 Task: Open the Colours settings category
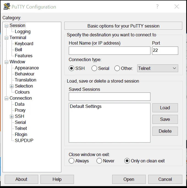(22, 92)
